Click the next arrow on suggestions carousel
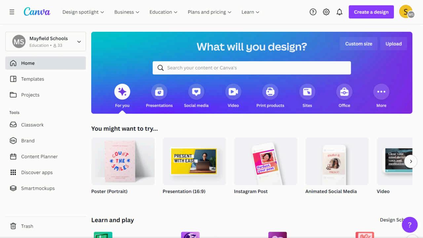This screenshot has width=423, height=238. [x=411, y=161]
